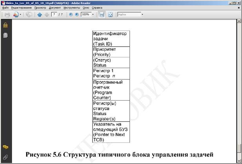242x164 pixels.
Task: Zoom out with the minus button
Action: pyautogui.click(x=71, y=14)
